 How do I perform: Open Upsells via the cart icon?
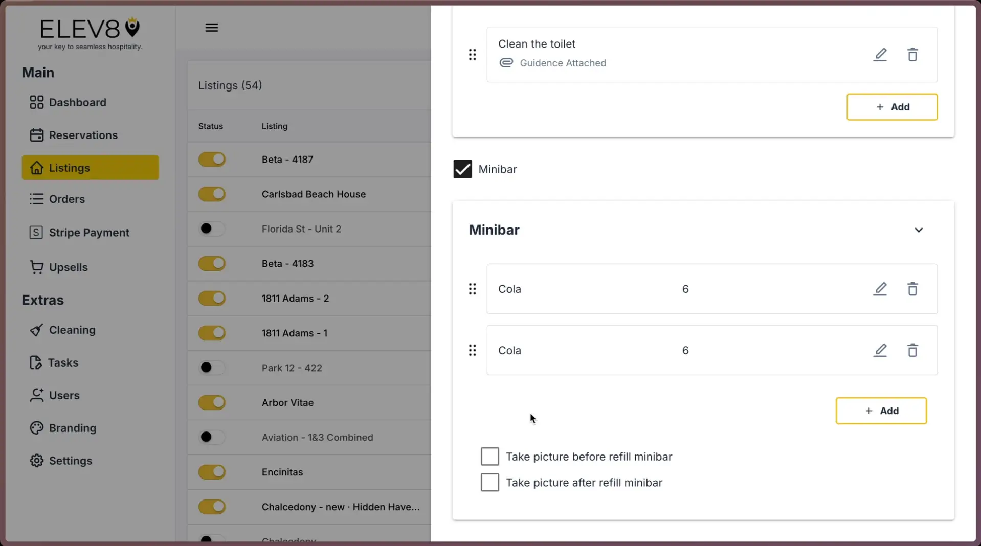[x=35, y=267]
